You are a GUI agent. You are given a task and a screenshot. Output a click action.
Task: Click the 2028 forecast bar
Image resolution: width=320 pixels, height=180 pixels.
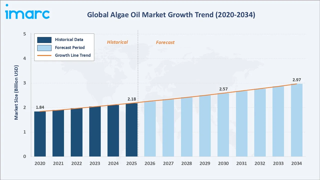click(x=187, y=127)
